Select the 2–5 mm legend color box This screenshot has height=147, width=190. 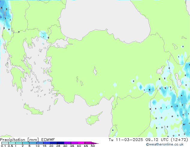tap(26, 143)
